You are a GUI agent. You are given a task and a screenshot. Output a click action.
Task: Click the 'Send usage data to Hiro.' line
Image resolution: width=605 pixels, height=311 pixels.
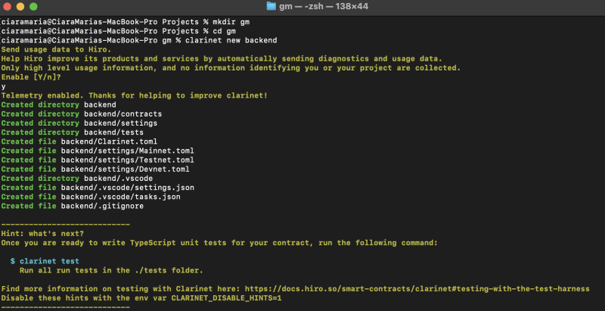click(56, 50)
